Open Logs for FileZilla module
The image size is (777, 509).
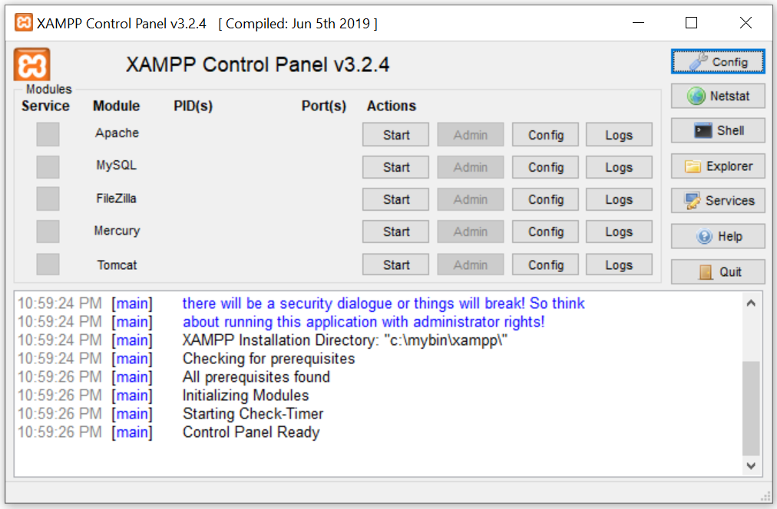point(619,199)
